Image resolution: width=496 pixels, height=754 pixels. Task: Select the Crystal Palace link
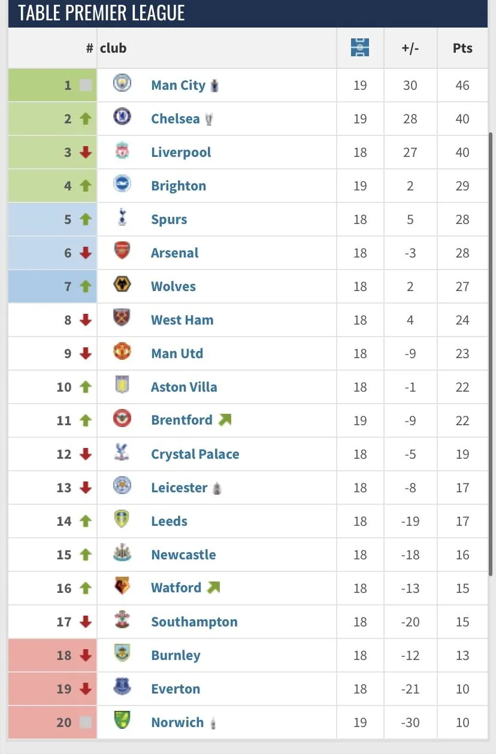(195, 454)
